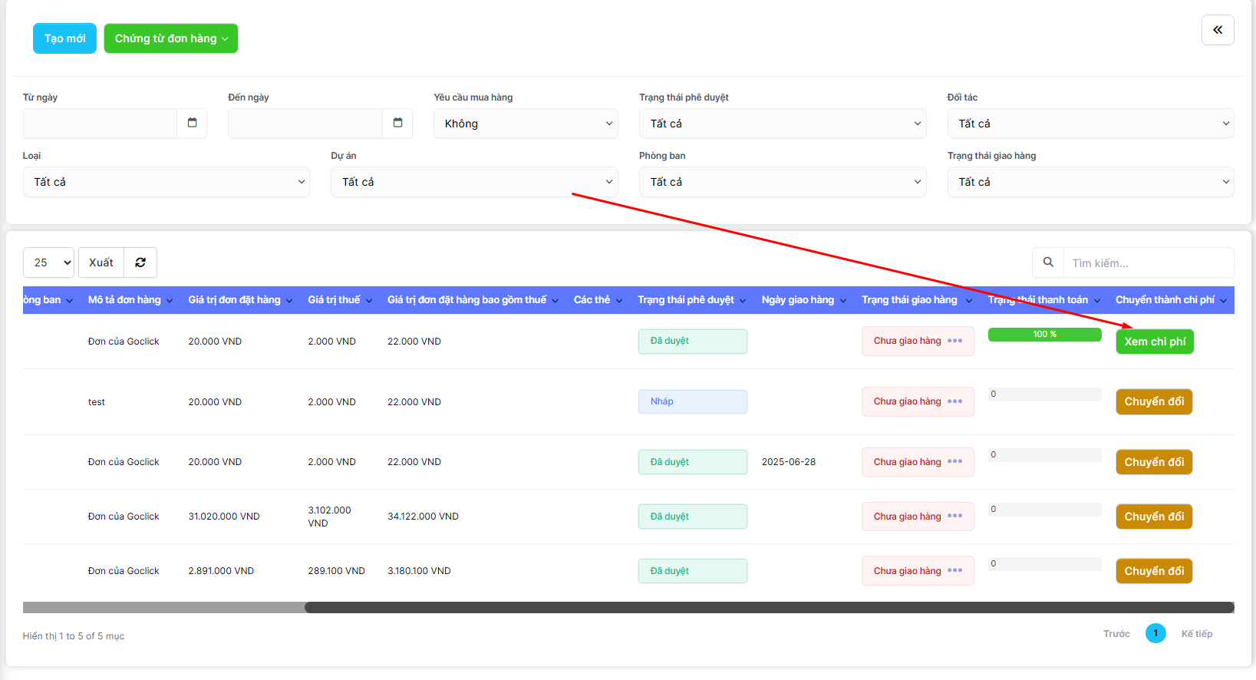
Task: Open the Từ ngày calendar picker
Action: click(x=192, y=123)
